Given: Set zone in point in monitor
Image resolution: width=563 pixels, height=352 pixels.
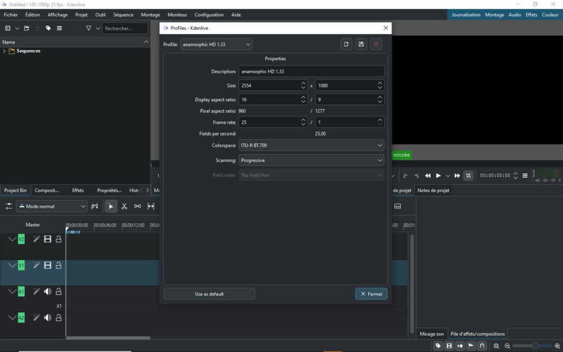Looking at the screenshot, I should click(x=405, y=175).
